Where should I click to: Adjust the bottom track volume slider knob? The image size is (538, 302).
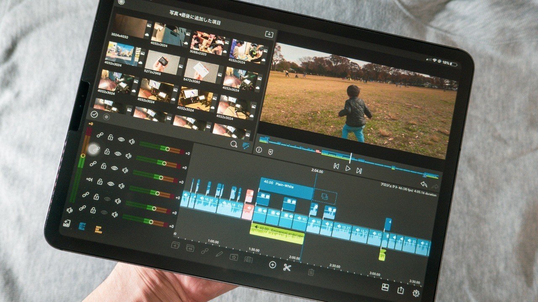coord(152,221)
